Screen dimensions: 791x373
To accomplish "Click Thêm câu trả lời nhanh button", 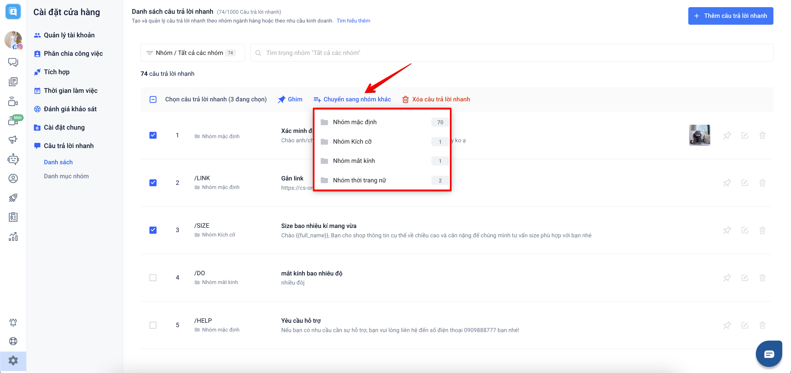I will coord(730,16).
